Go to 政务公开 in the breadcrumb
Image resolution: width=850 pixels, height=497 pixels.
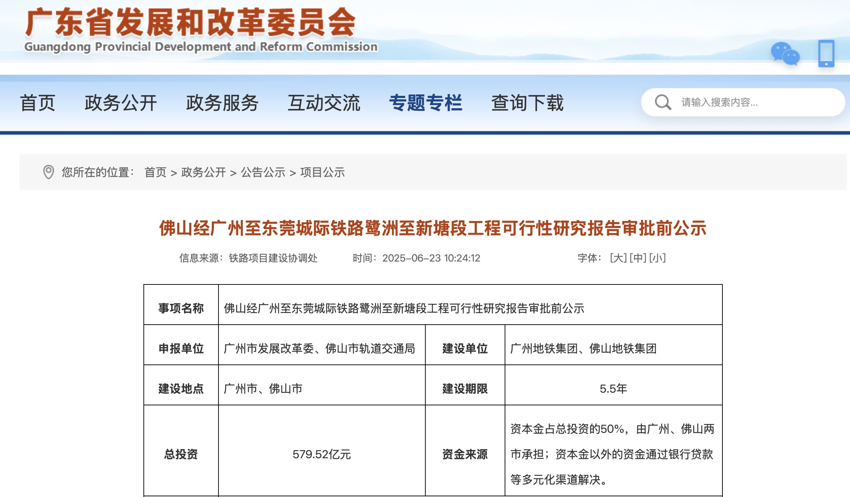point(203,172)
